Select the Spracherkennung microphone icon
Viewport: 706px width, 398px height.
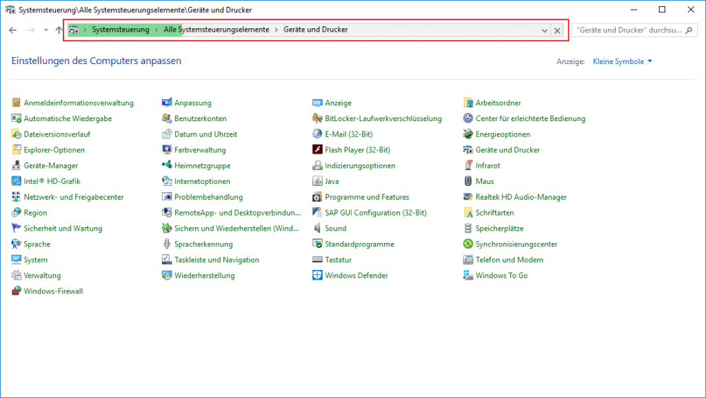[167, 244]
